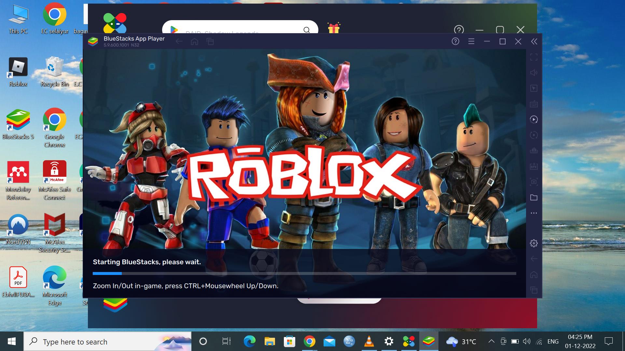This screenshot has width=625, height=351.
Task: Click the BlueStacks loading progress bar
Action: click(x=304, y=274)
